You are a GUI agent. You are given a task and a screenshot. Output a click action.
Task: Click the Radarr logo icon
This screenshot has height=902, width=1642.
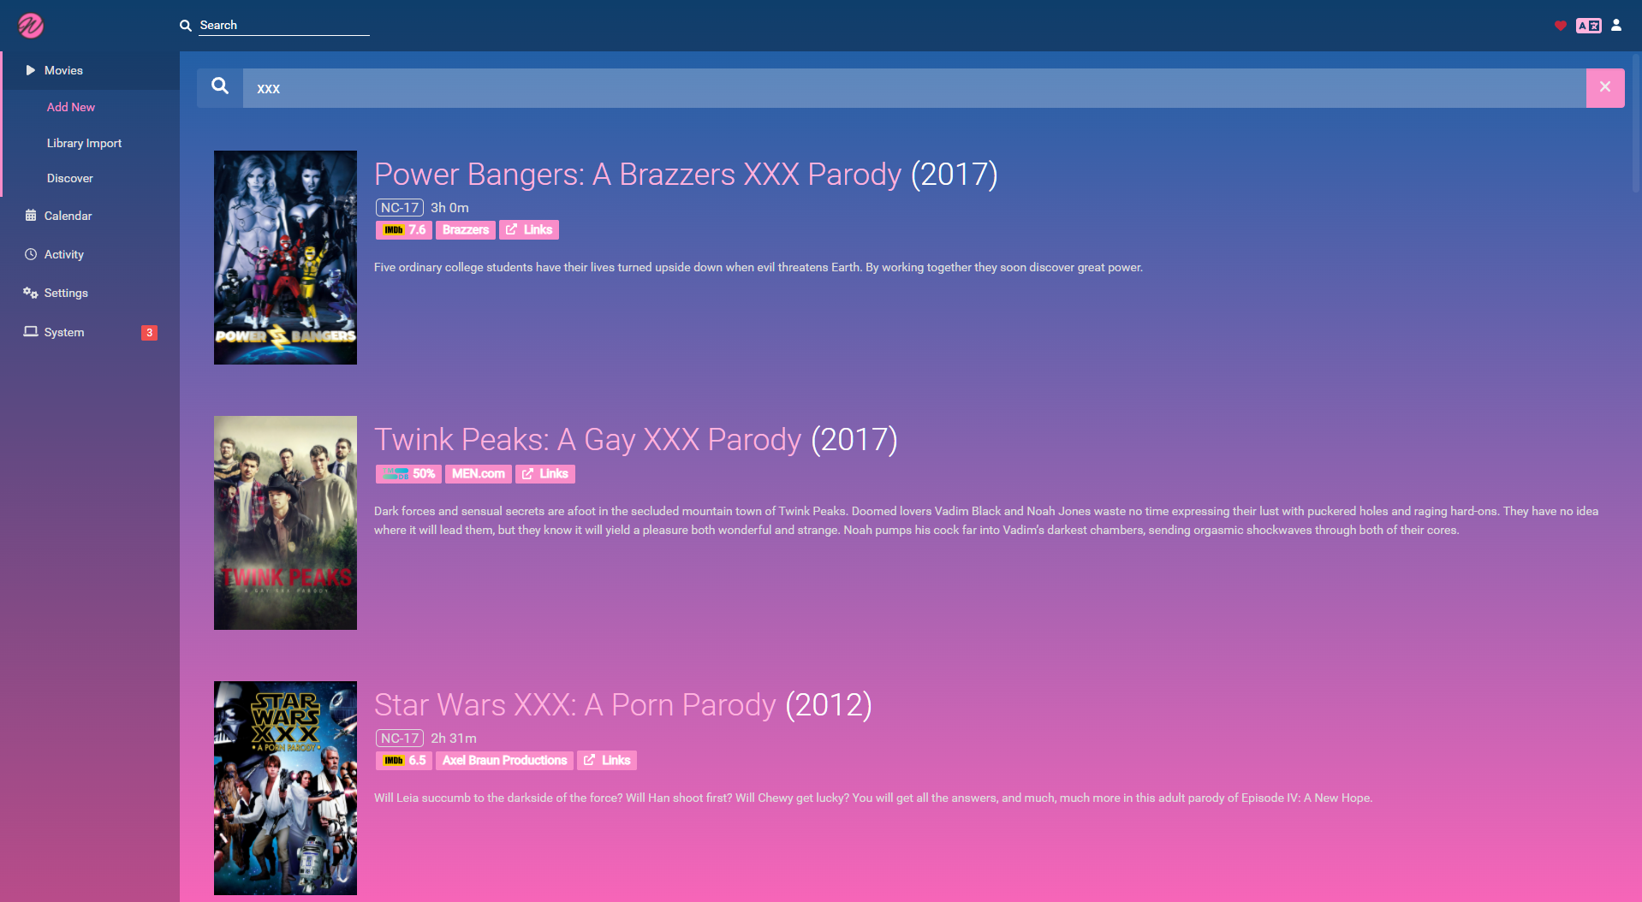pyautogui.click(x=31, y=26)
